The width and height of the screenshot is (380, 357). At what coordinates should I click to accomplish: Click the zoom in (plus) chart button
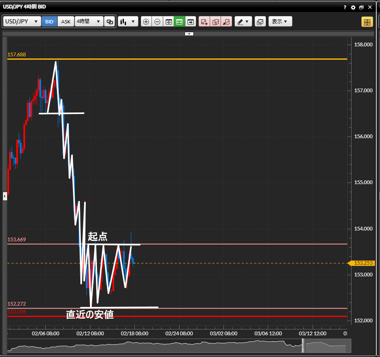pyautogui.click(x=146, y=22)
